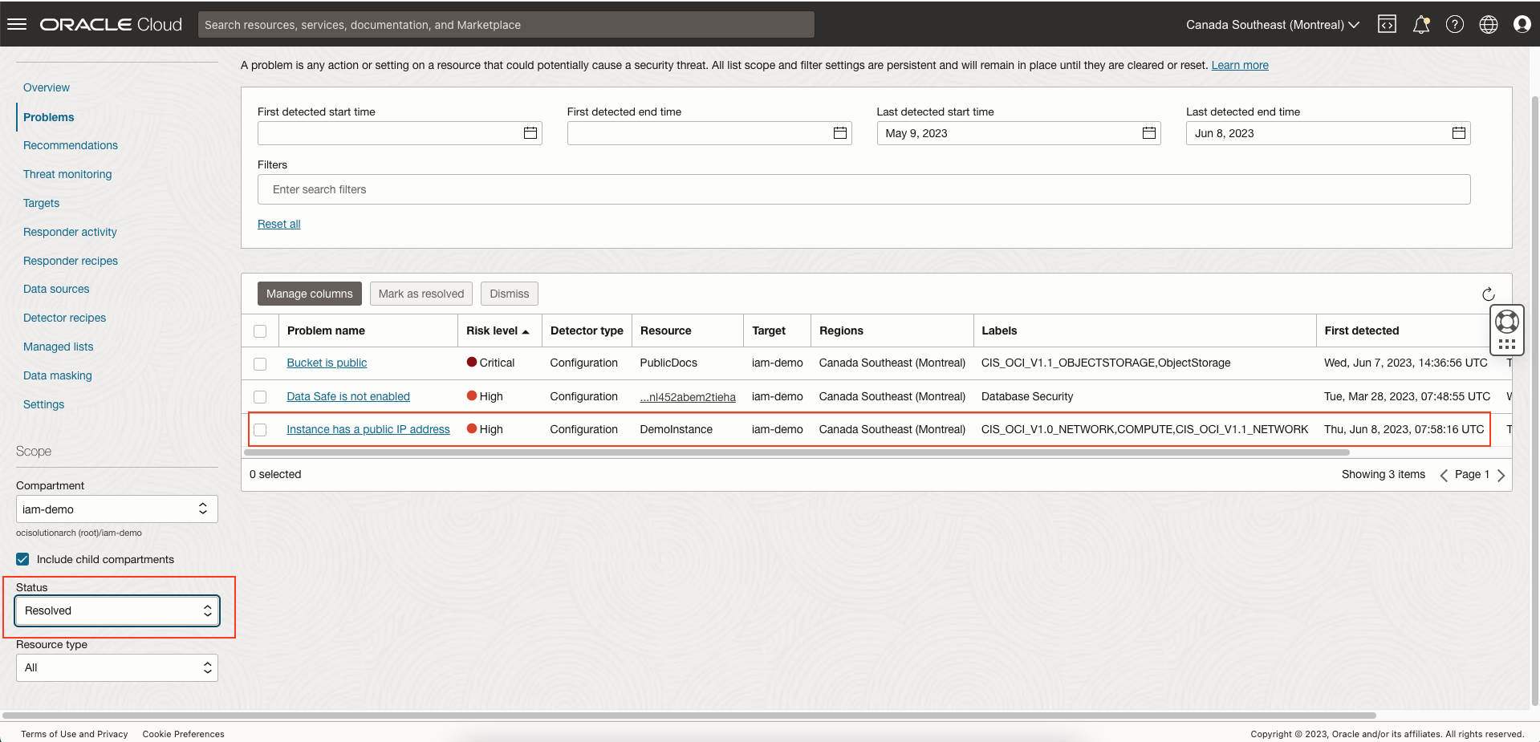
Task: Open the Overview page
Action: pos(47,87)
